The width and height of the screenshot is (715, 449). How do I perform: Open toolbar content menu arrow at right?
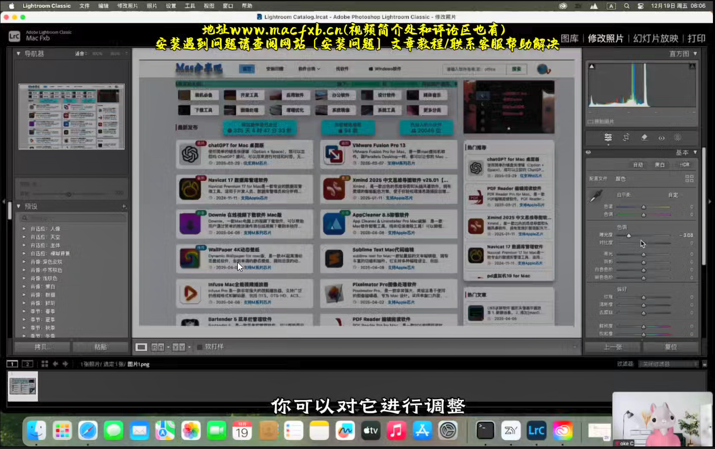click(575, 347)
